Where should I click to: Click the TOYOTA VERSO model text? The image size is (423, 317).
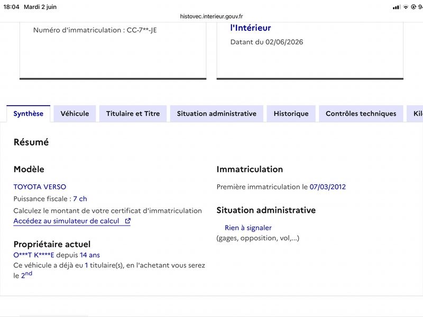pyautogui.click(x=40, y=187)
